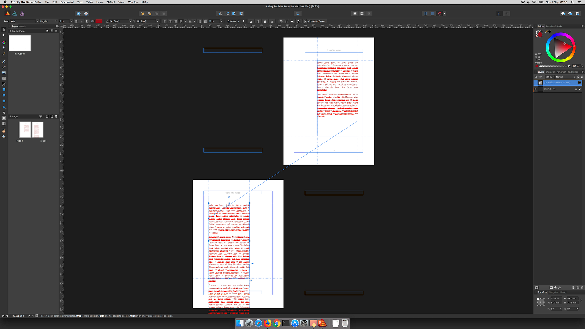585x329 pixels.
Task: Toggle the snapping magnet button
Action: point(440,14)
